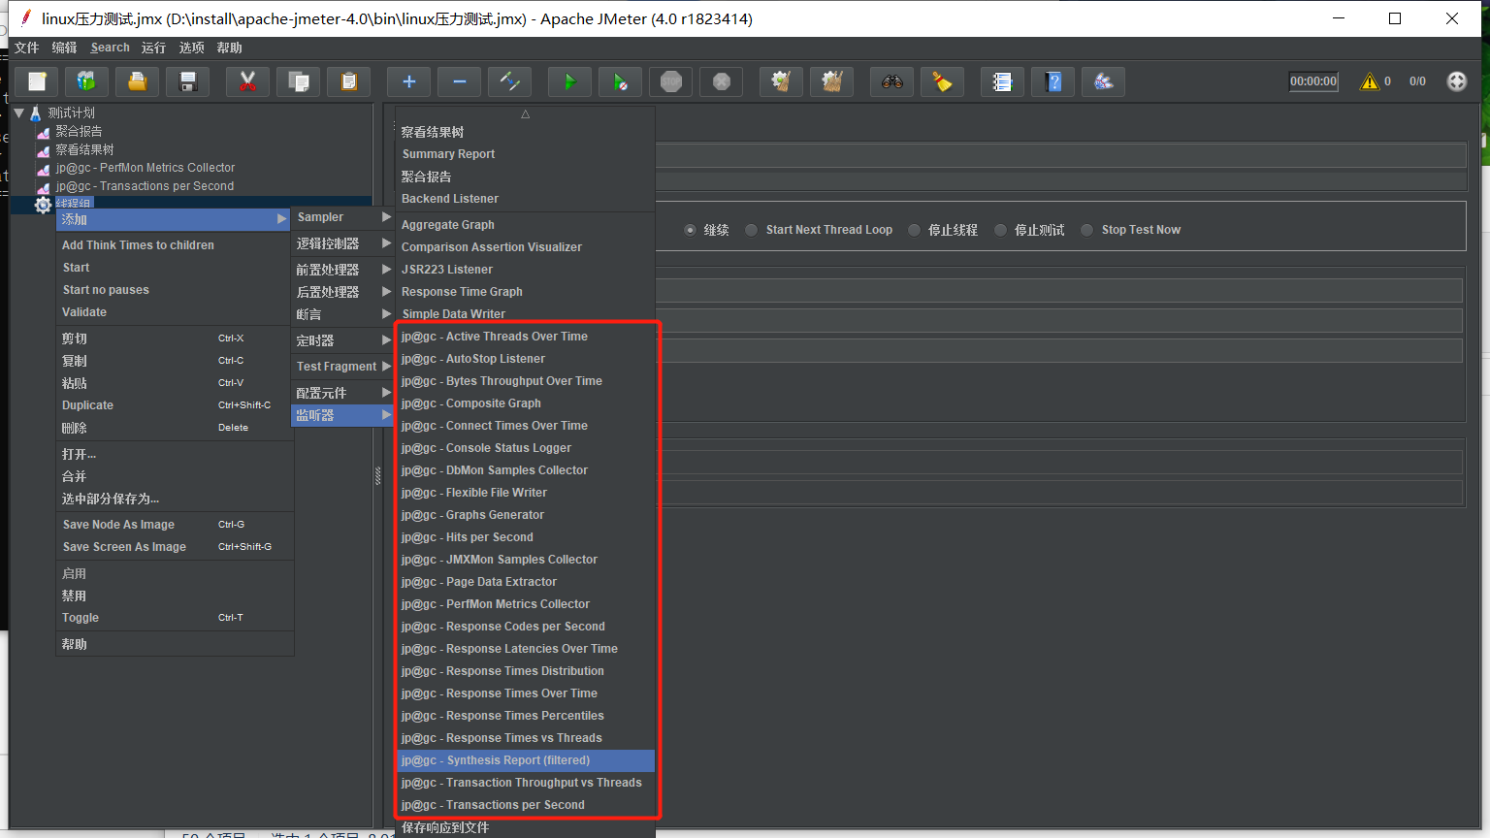Expand all nodes with plus icon

[408, 82]
